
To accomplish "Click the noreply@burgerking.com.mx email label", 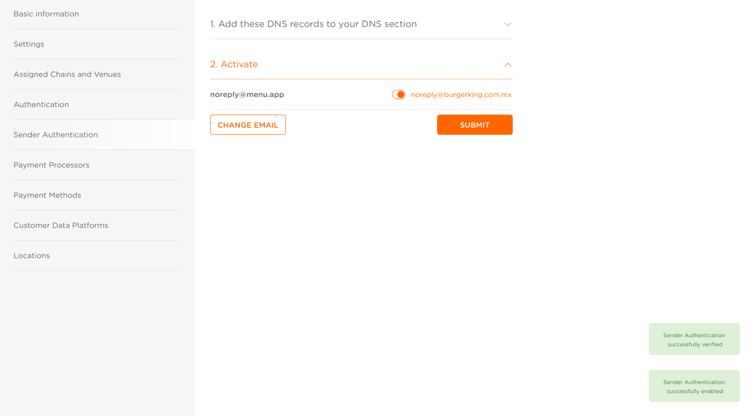I will 461,95.
